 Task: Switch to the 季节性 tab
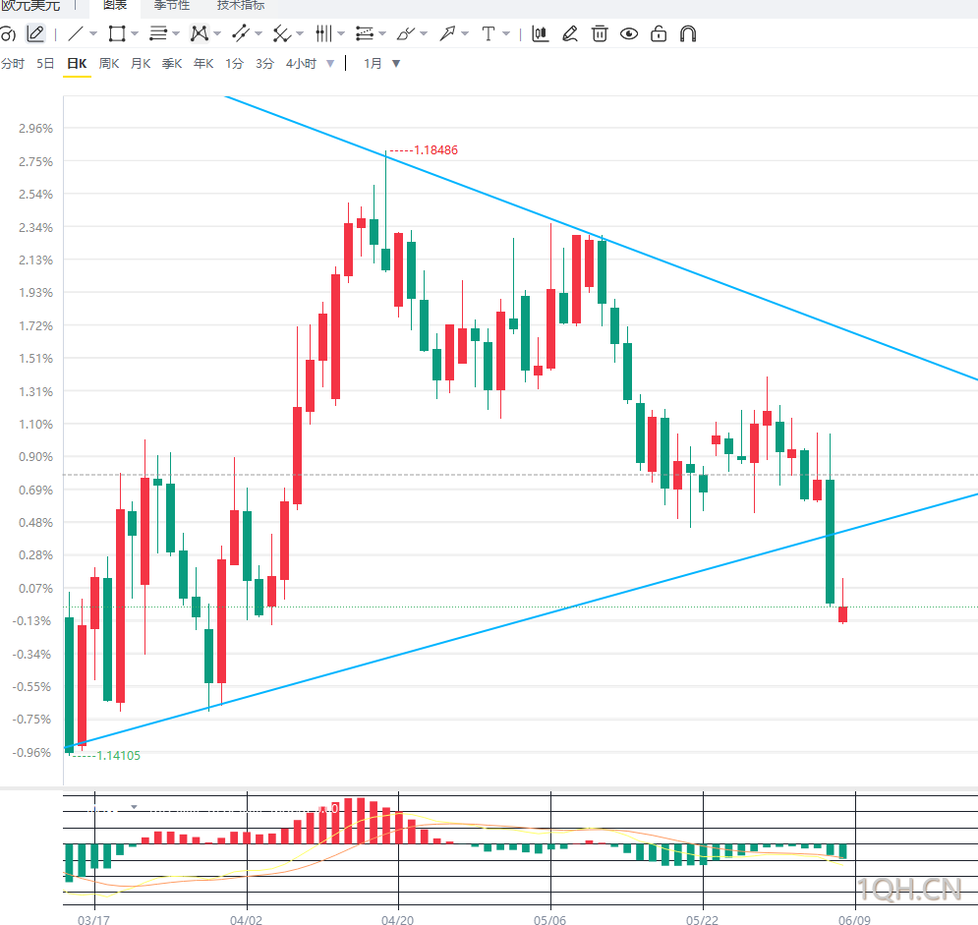(x=172, y=6)
